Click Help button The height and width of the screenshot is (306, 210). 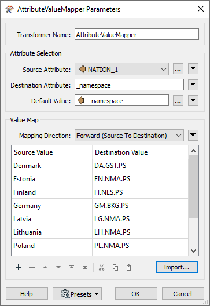pyautogui.click(x=27, y=294)
